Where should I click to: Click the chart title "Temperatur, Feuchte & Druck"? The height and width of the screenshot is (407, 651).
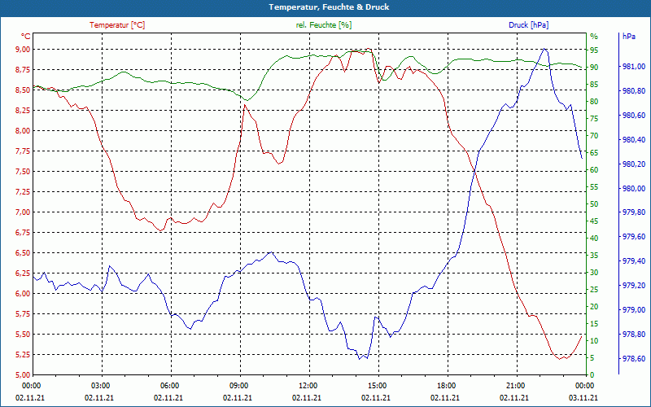(x=329, y=7)
